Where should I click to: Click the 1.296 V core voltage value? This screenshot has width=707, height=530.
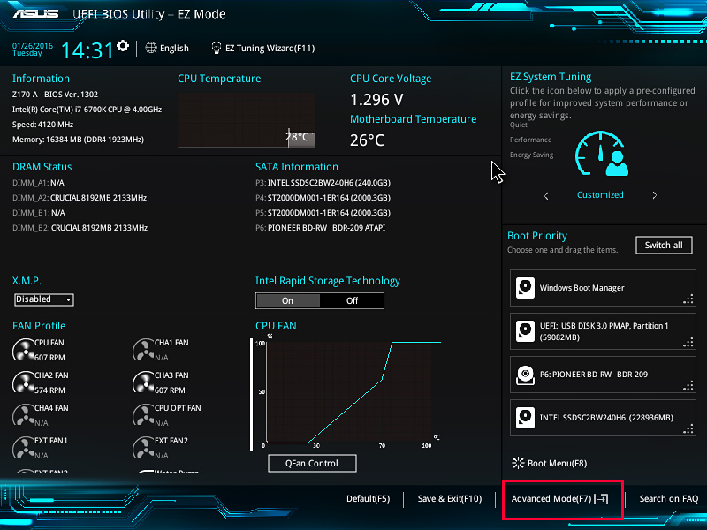(376, 100)
